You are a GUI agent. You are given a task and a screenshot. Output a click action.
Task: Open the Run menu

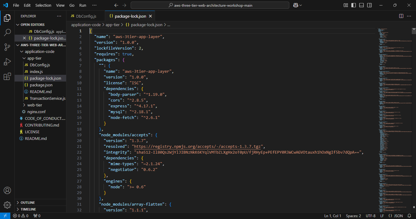(83, 5)
